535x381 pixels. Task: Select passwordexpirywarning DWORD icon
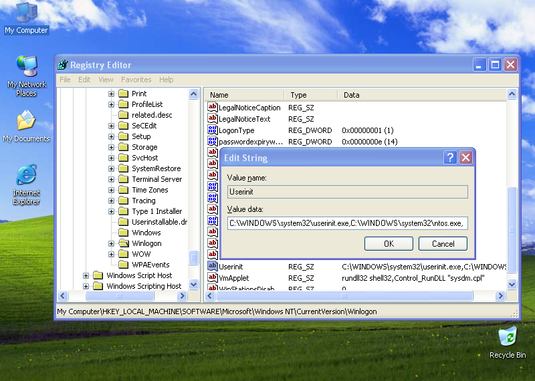(x=212, y=141)
